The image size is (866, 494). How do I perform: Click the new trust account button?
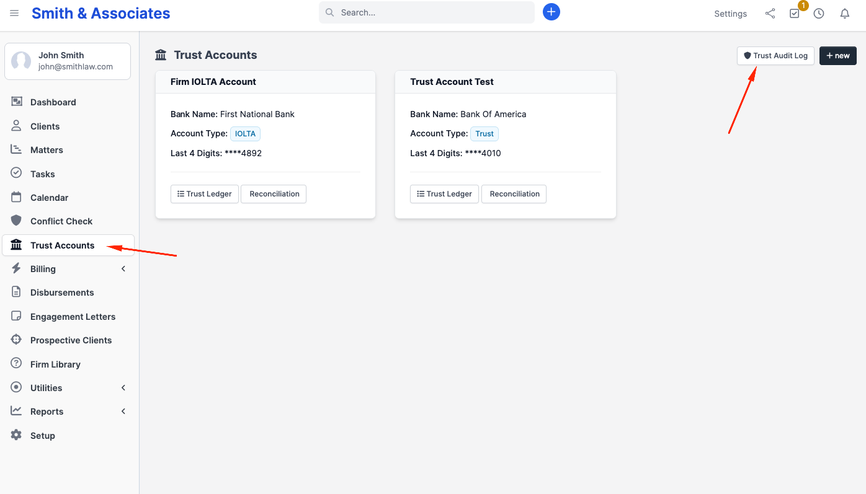(838, 56)
